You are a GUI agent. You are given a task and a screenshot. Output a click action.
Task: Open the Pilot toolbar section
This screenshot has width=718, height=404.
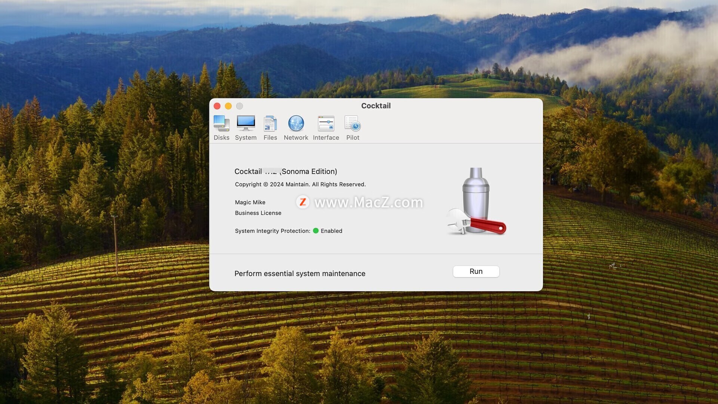point(353,128)
